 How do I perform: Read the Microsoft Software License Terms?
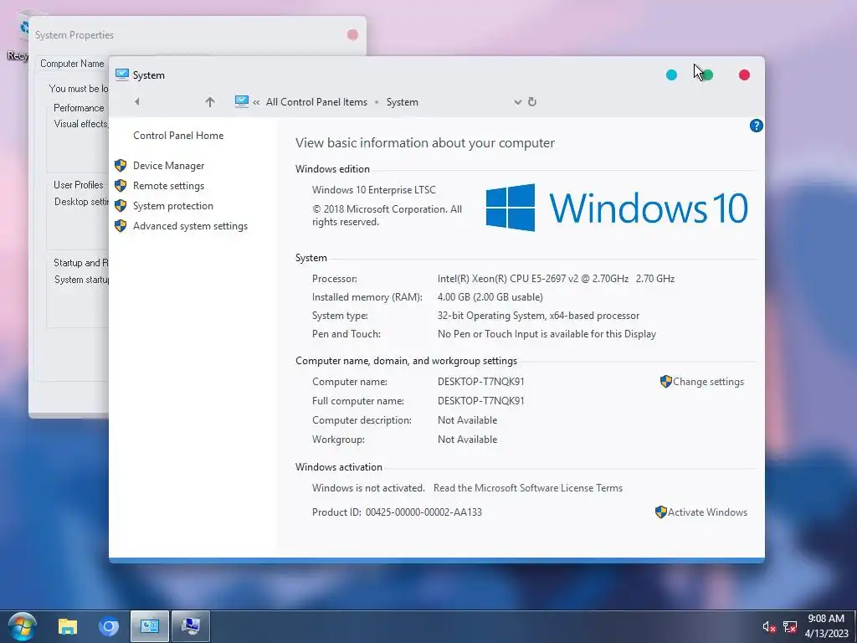pyautogui.click(x=528, y=488)
